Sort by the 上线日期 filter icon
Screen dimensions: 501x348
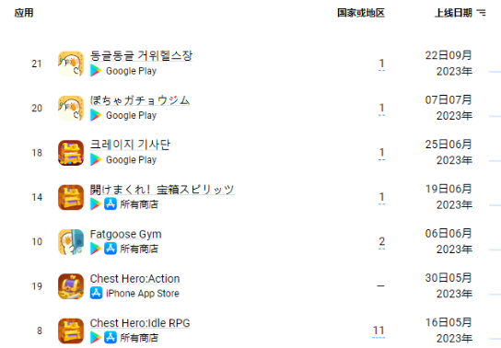point(481,13)
